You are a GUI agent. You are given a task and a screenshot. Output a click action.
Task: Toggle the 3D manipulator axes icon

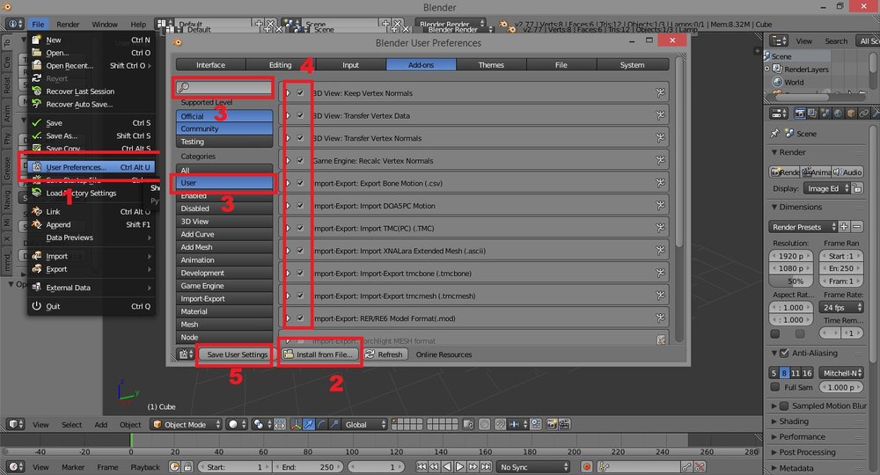[x=296, y=425]
